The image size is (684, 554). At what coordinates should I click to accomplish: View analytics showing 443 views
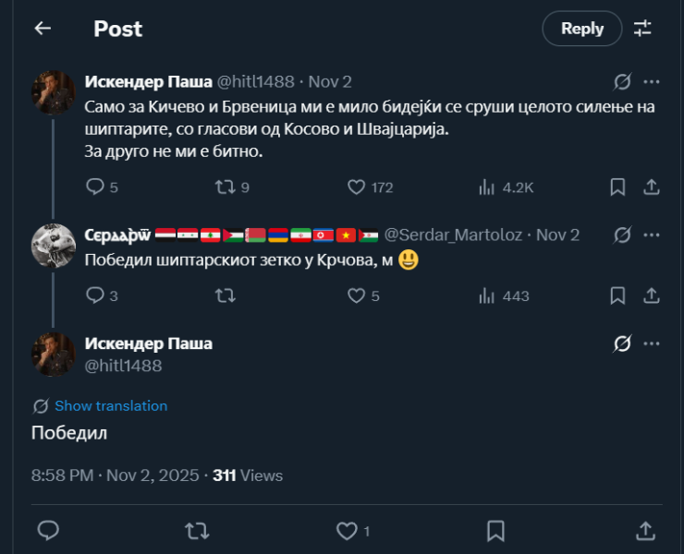(487, 295)
